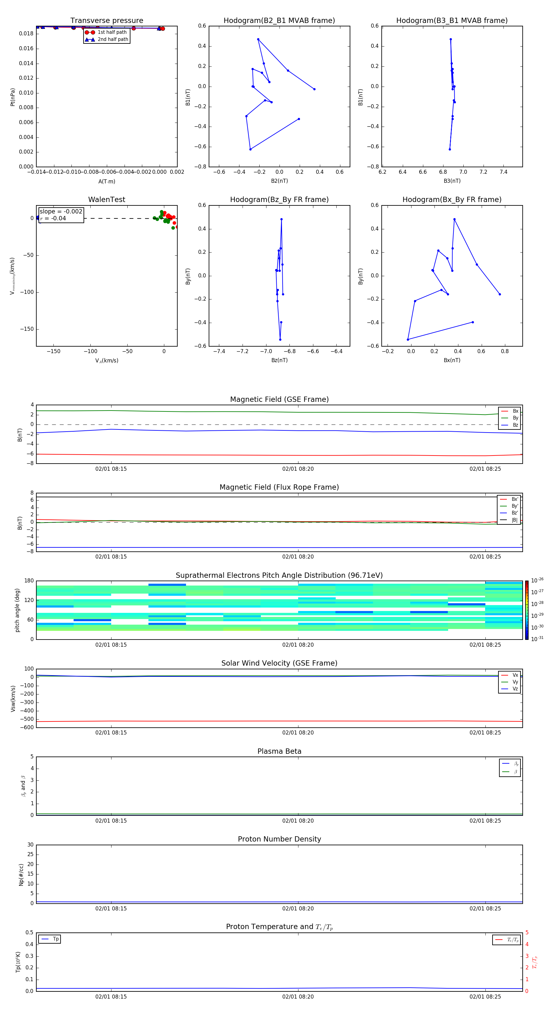
Task: Click the Bx' legend entry in flux rope plot
Action: (x=509, y=499)
